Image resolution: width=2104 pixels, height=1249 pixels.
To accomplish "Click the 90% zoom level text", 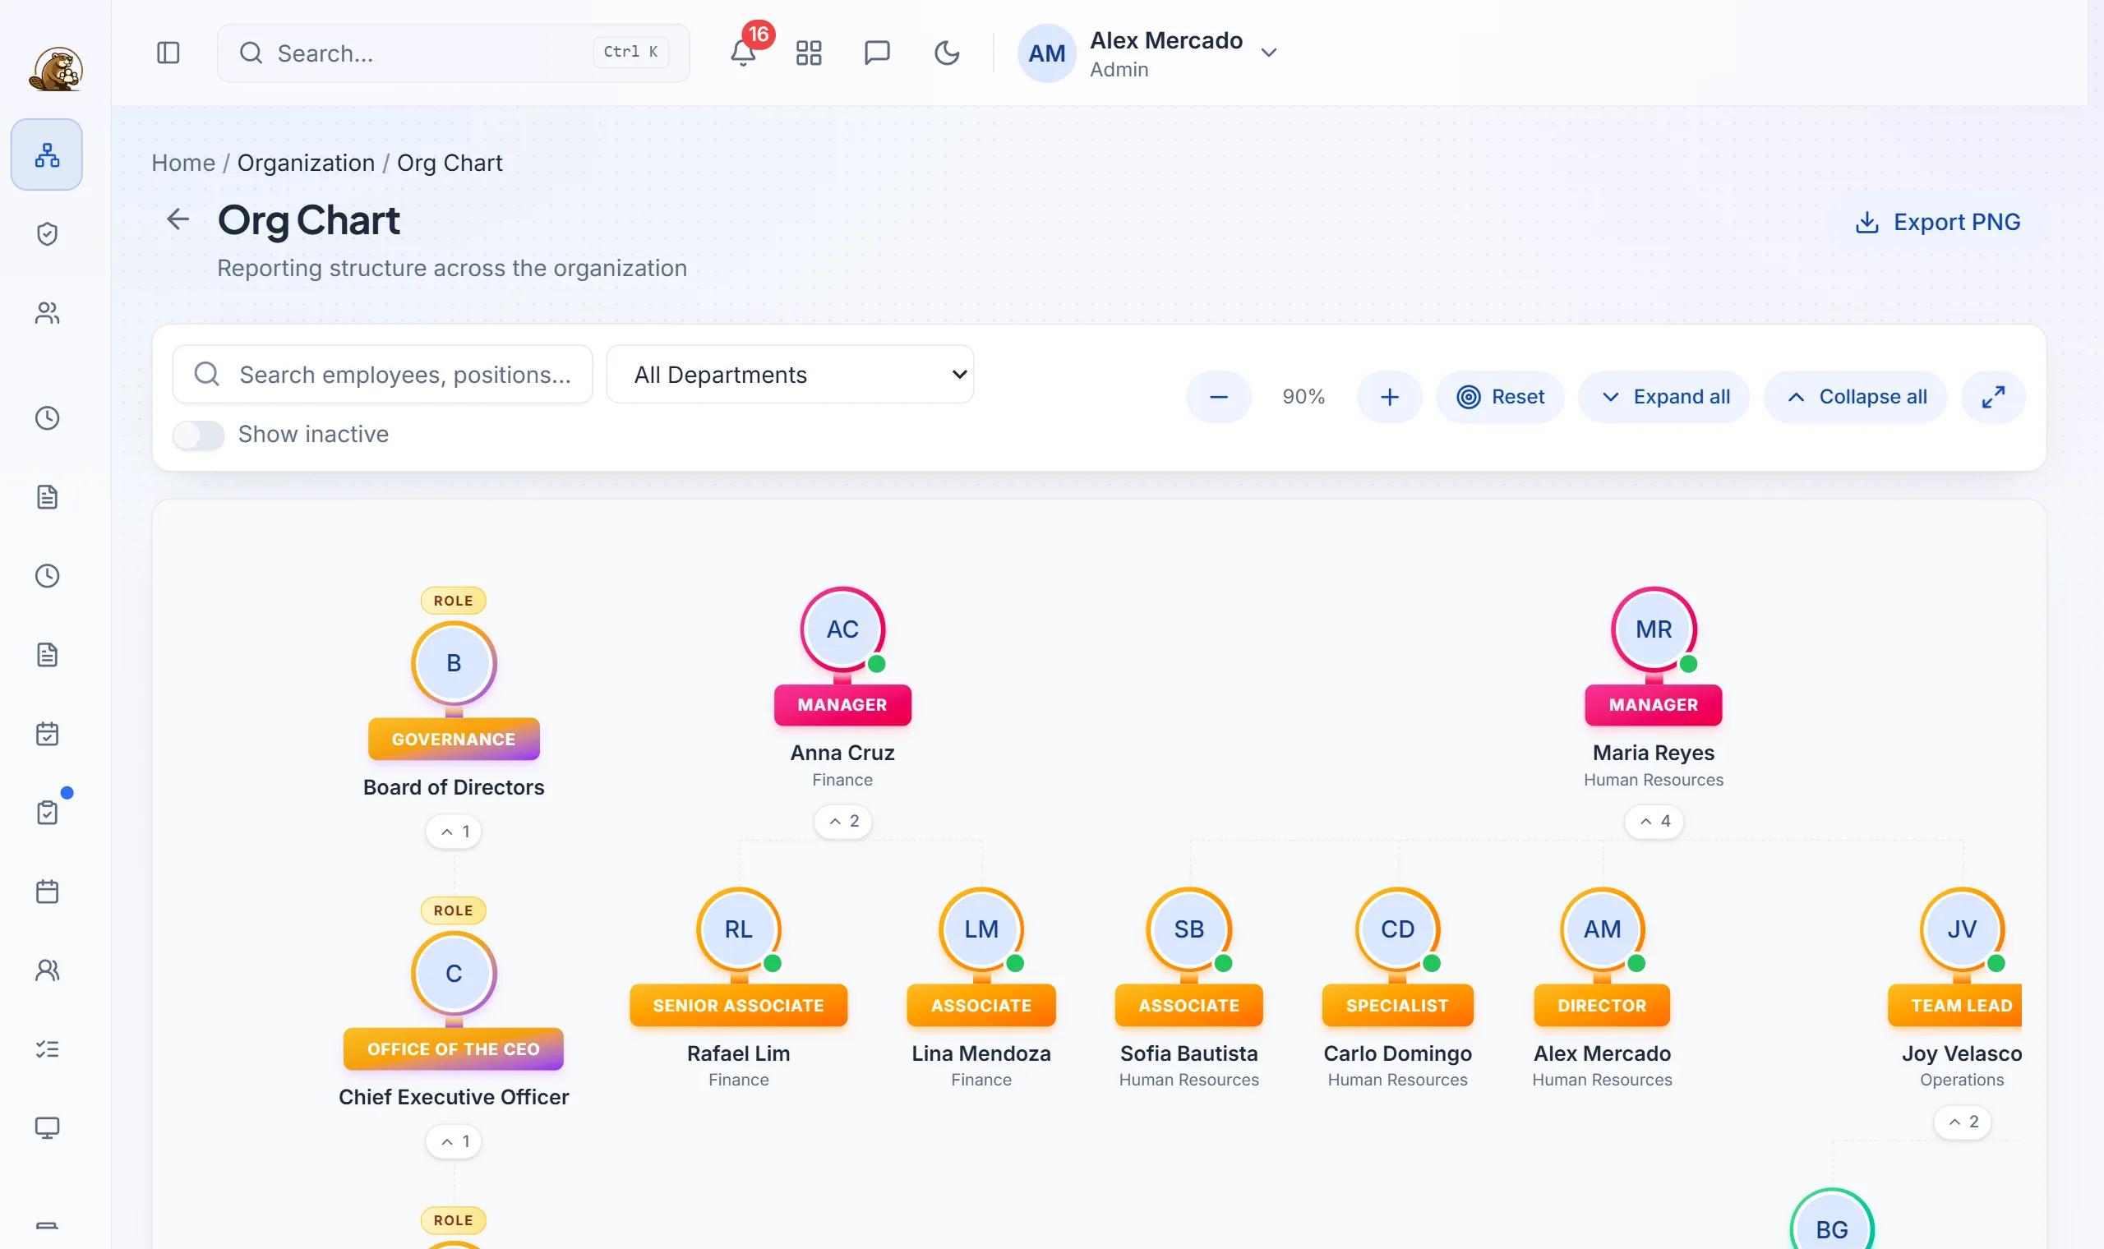I will click(1303, 396).
